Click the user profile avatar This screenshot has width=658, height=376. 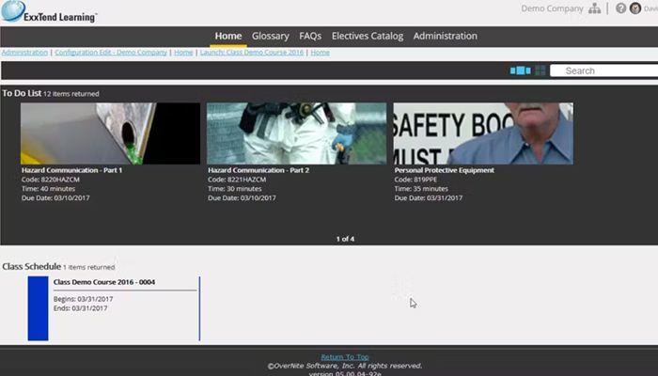tap(635, 8)
